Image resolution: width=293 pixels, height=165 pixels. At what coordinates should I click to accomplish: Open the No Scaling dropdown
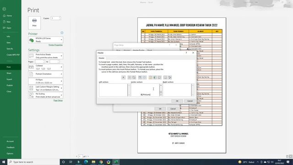[46, 95]
